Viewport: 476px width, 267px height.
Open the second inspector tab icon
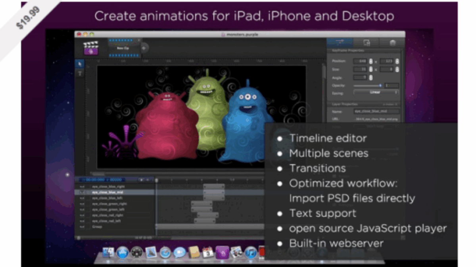click(x=367, y=42)
